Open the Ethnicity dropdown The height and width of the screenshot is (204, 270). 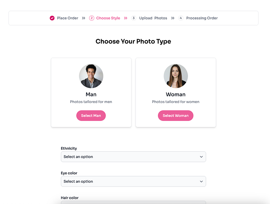pos(133,157)
